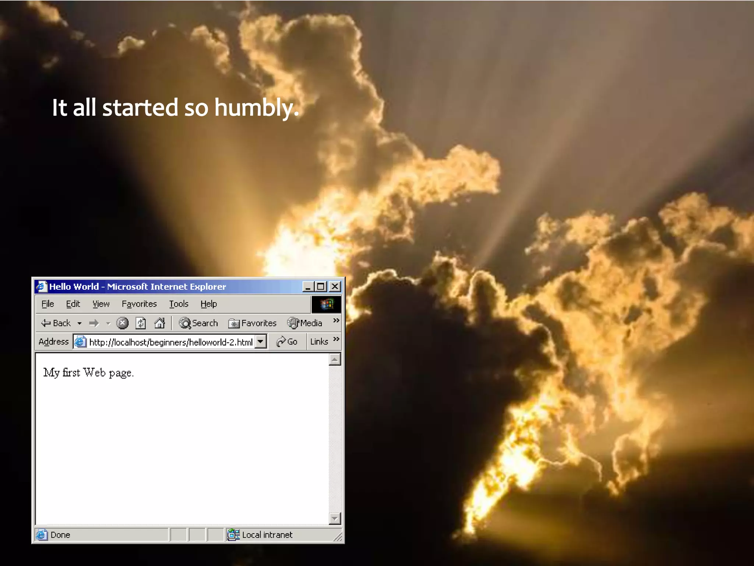Open the Back history dropdown arrow
Viewport: 754px width, 566px height.
click(x=80, y=324)
